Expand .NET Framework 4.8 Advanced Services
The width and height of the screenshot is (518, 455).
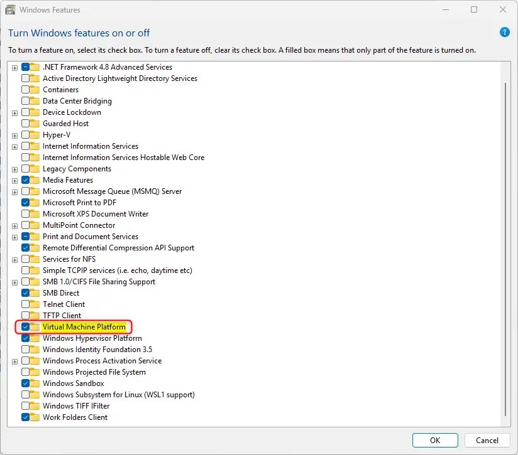pyautogui.click(x=14, y=67)
